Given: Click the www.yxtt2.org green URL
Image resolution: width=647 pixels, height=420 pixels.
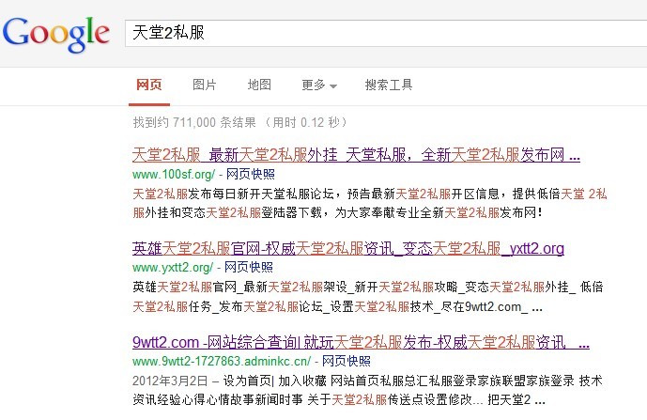Looking at the screenshot, I should 174,268.
